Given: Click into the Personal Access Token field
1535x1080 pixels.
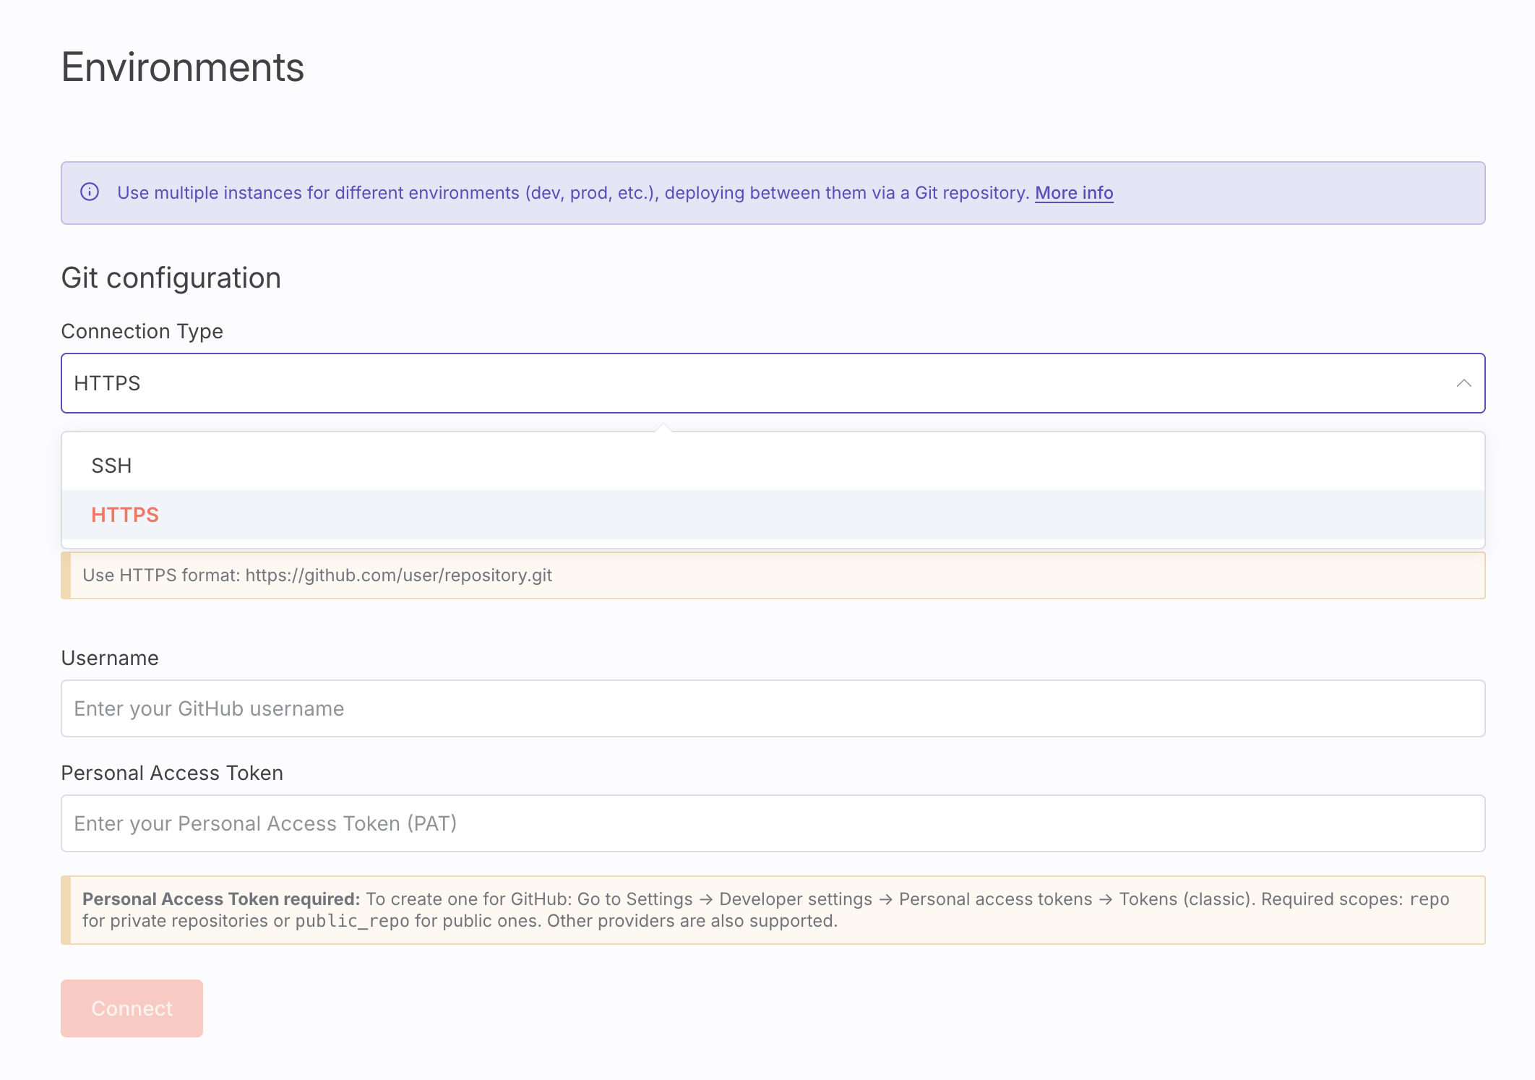Looking at the screenshot, I should 773,823.
